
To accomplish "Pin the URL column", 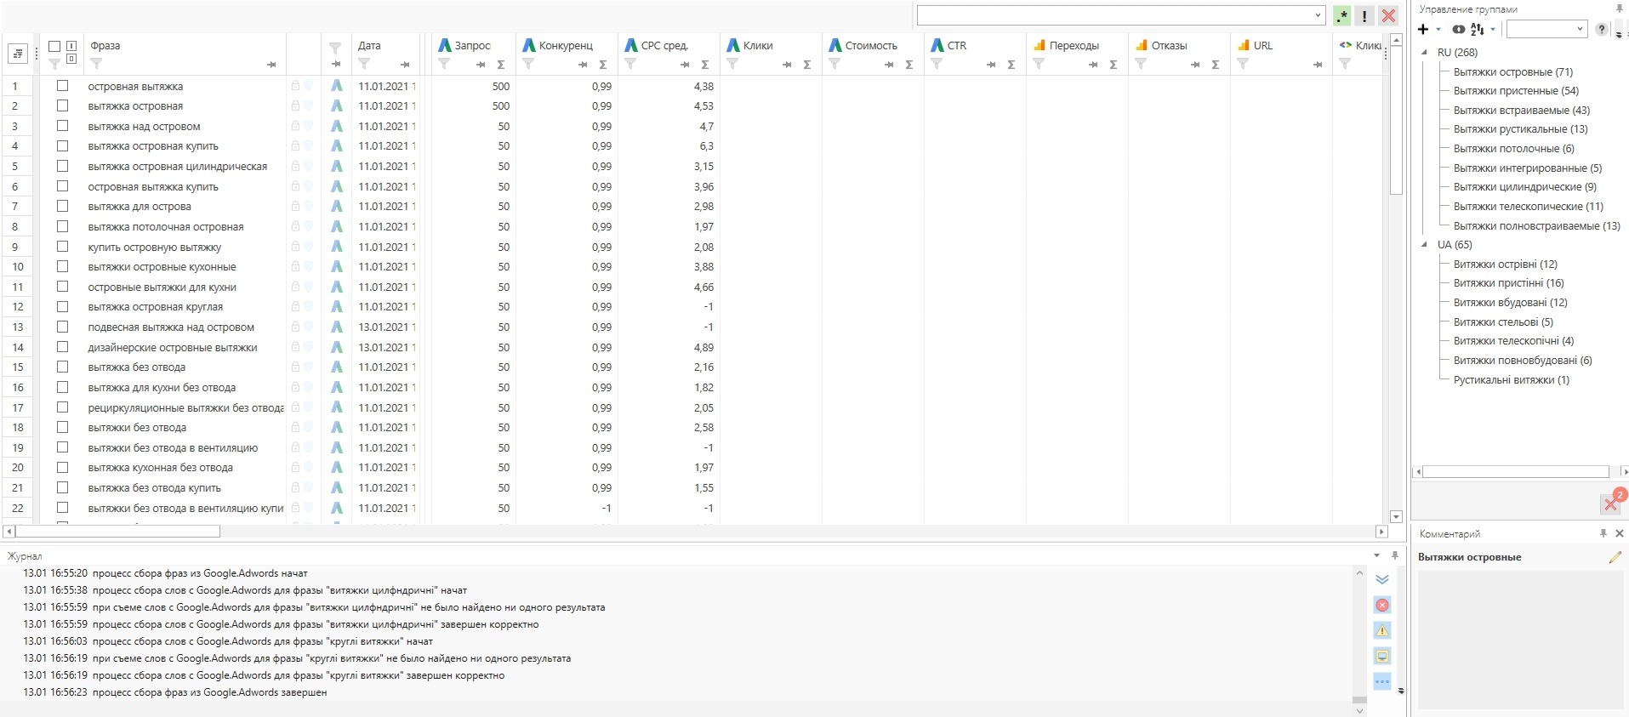I will (1318, 65).
